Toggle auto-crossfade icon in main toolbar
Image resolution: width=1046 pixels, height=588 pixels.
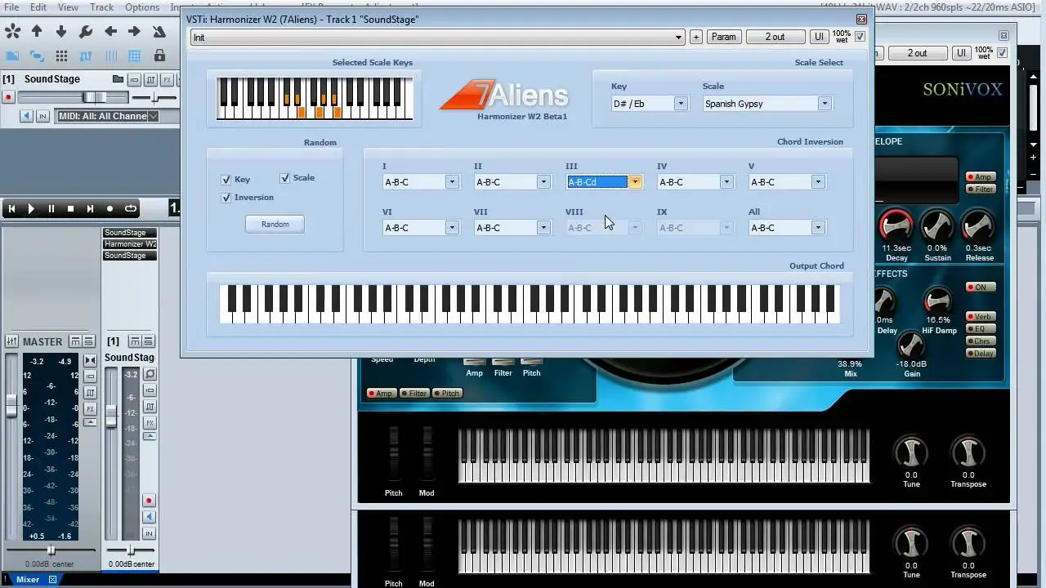12,56
